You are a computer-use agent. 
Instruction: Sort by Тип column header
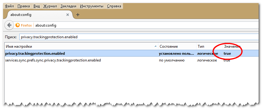pos(209,46)
